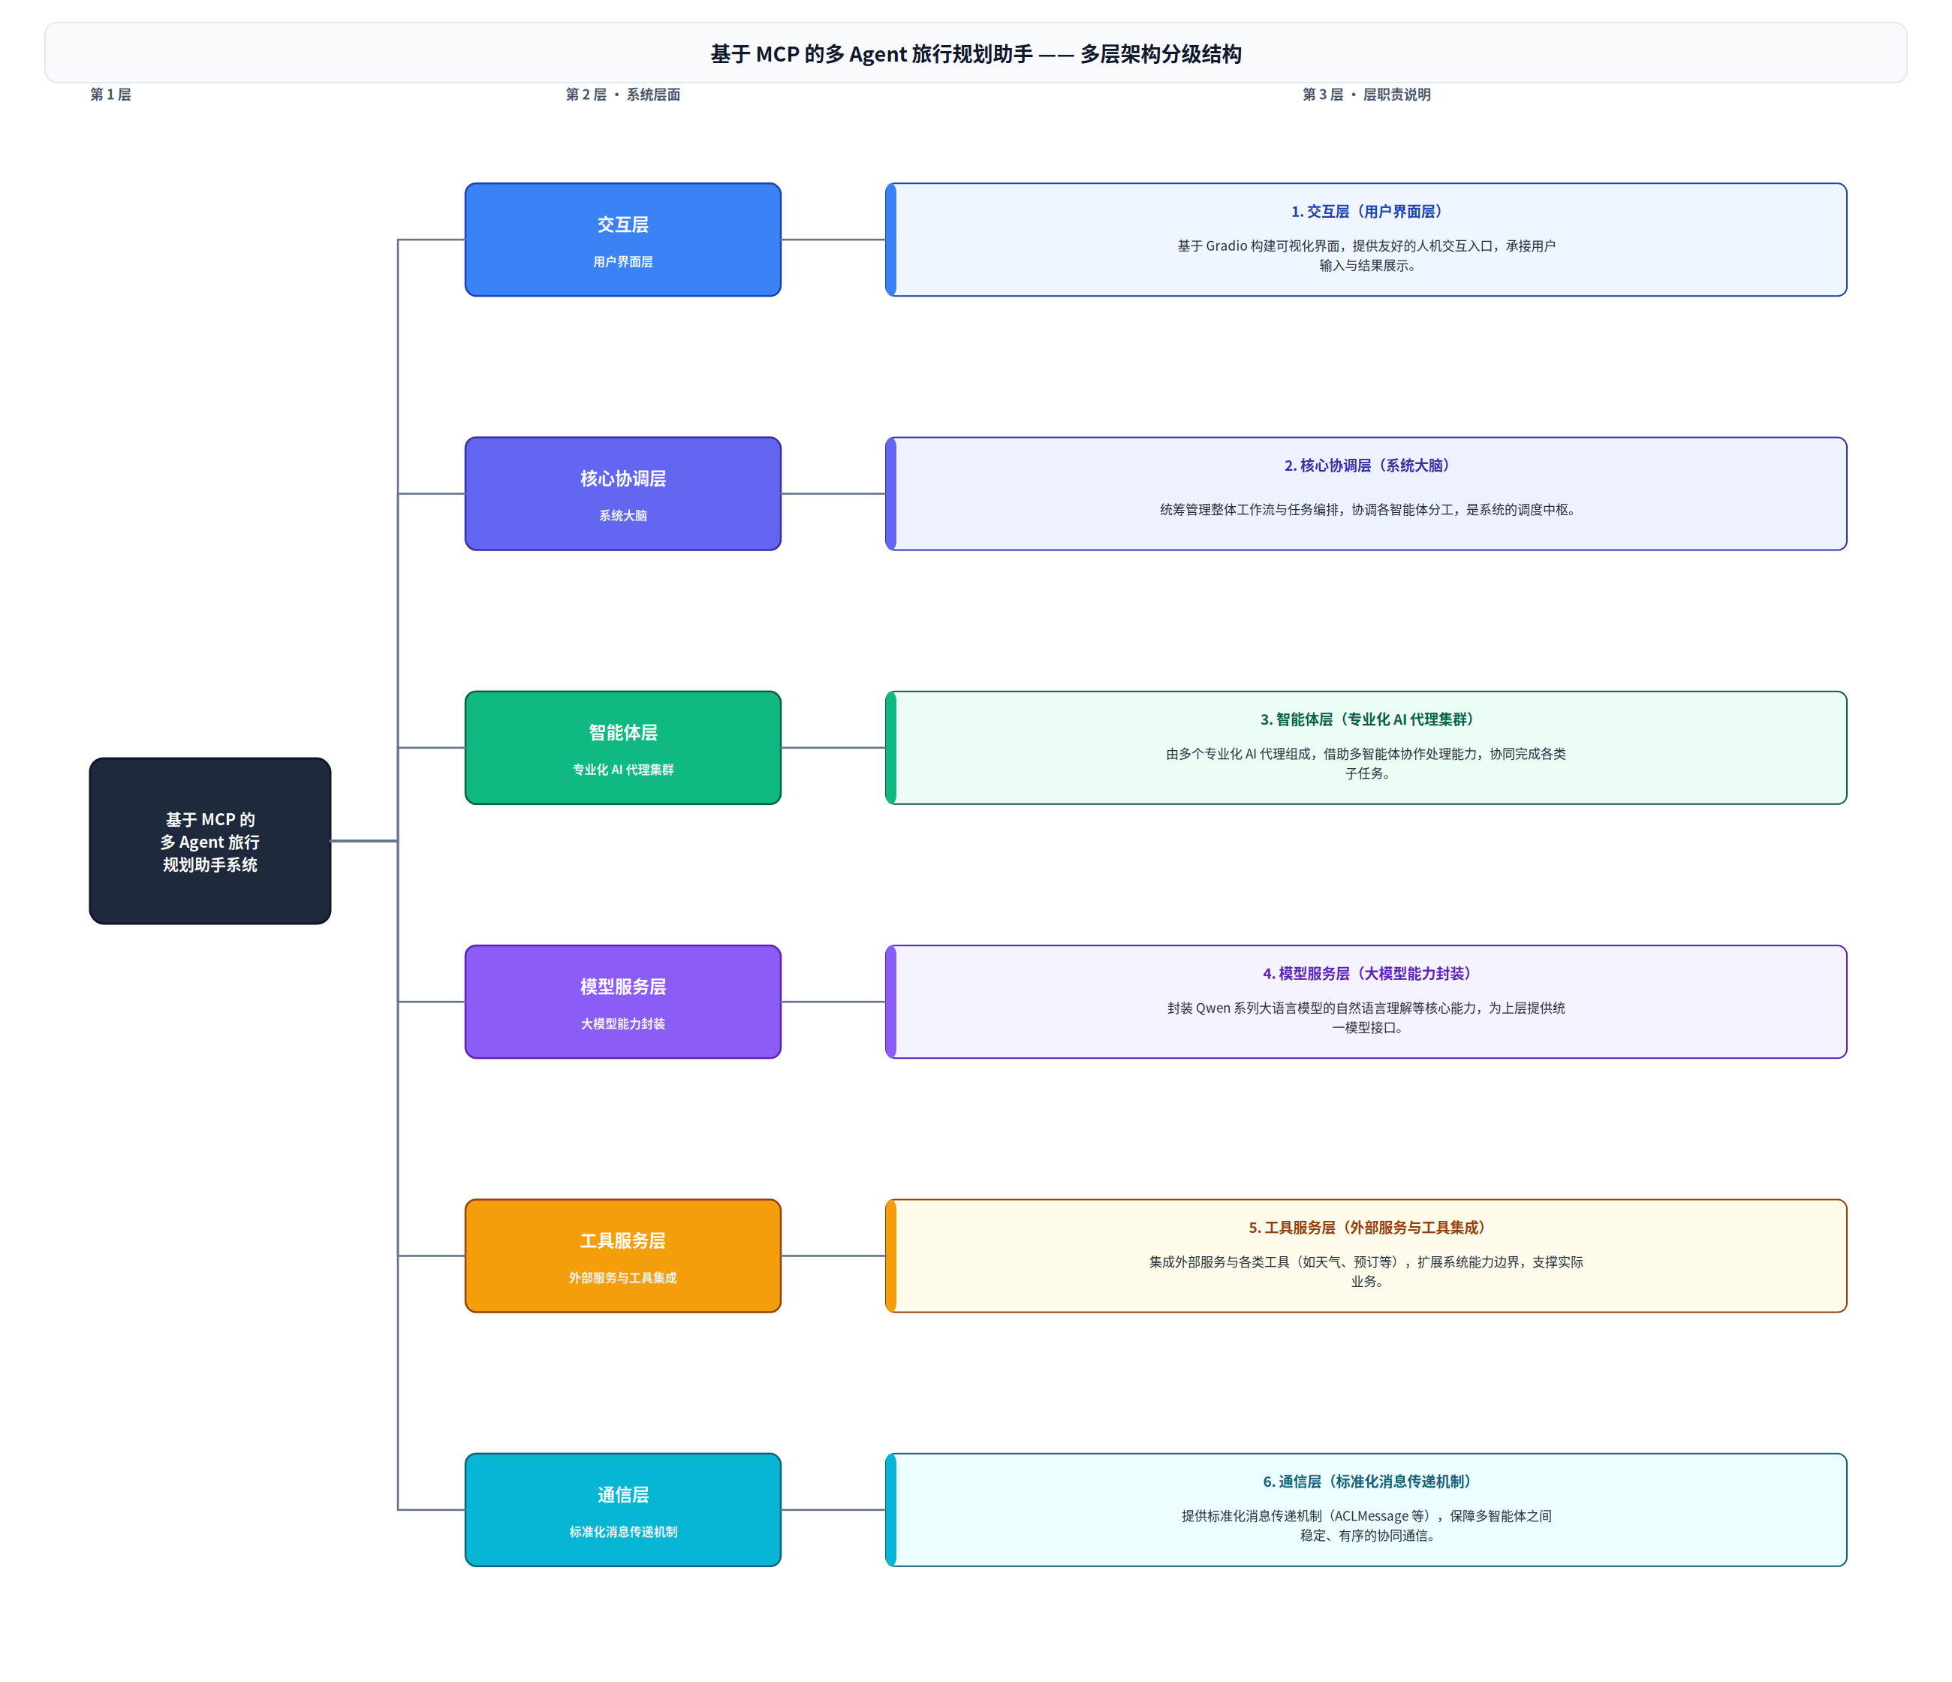Click the diagram title banner at top
1952x1682 pixels.
click(975, 53)
